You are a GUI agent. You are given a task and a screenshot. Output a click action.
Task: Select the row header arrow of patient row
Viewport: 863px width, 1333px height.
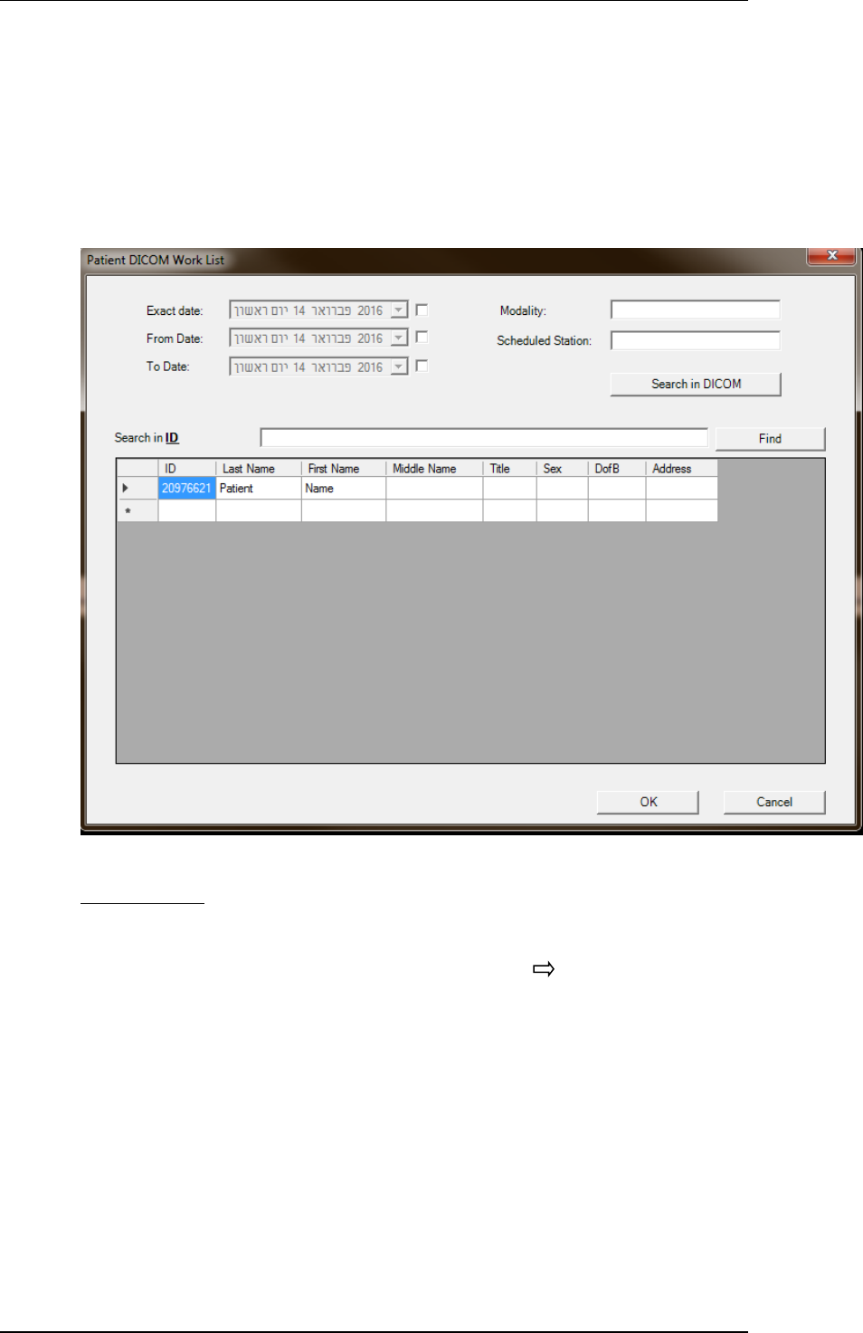(138, 488)
